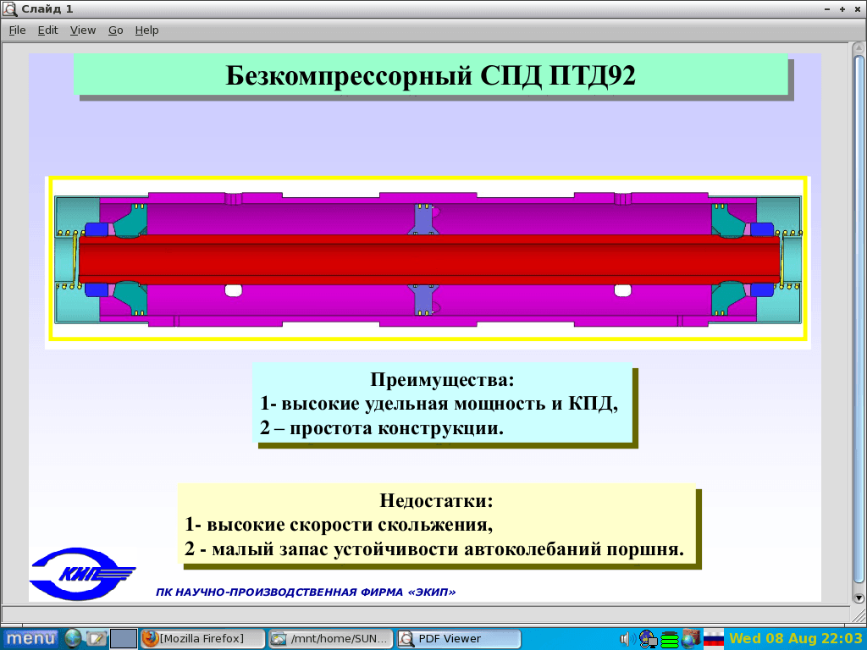Click the engine cross-section diagram

coord(428,259)
